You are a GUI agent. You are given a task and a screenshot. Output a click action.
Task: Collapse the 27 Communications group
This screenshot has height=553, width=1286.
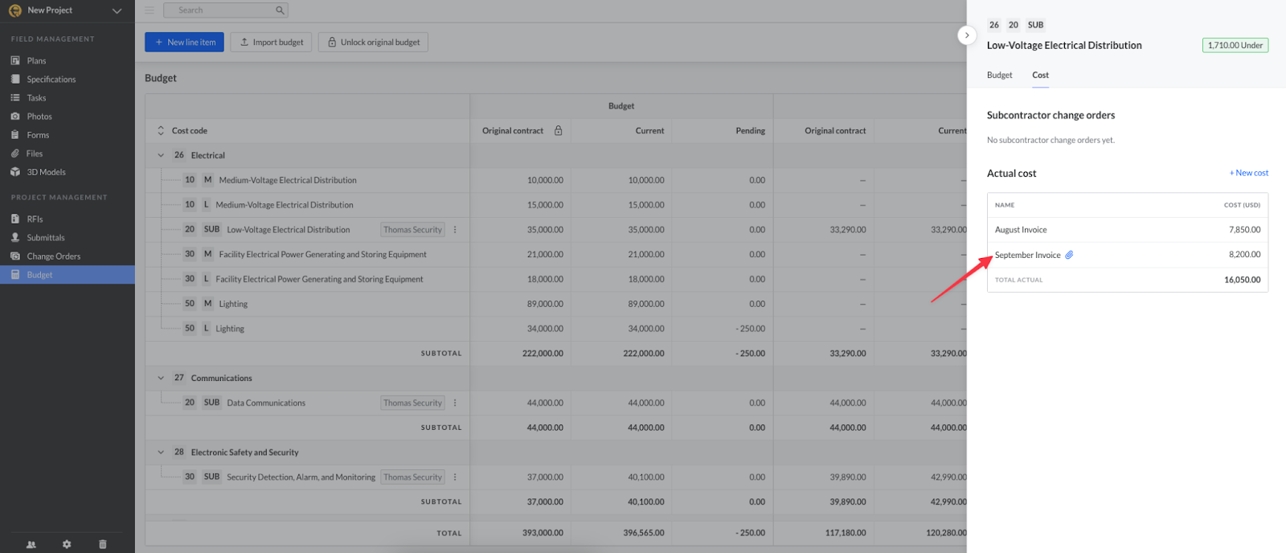click(161, 379)
